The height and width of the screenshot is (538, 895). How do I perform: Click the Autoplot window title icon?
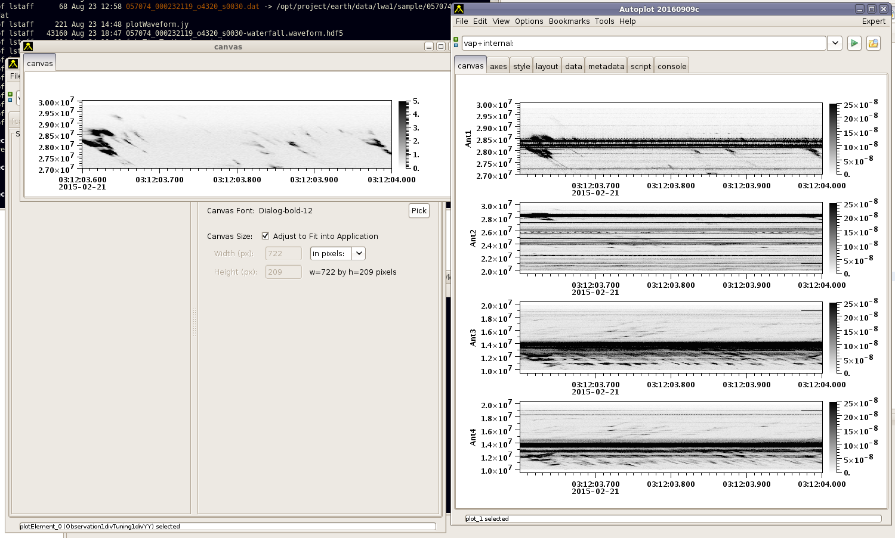coord(459,9)
